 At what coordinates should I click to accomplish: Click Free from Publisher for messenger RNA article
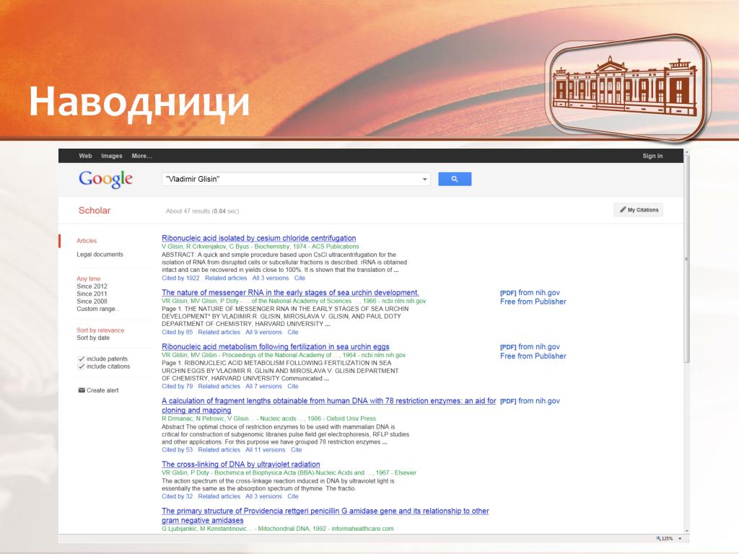point(533,302)
